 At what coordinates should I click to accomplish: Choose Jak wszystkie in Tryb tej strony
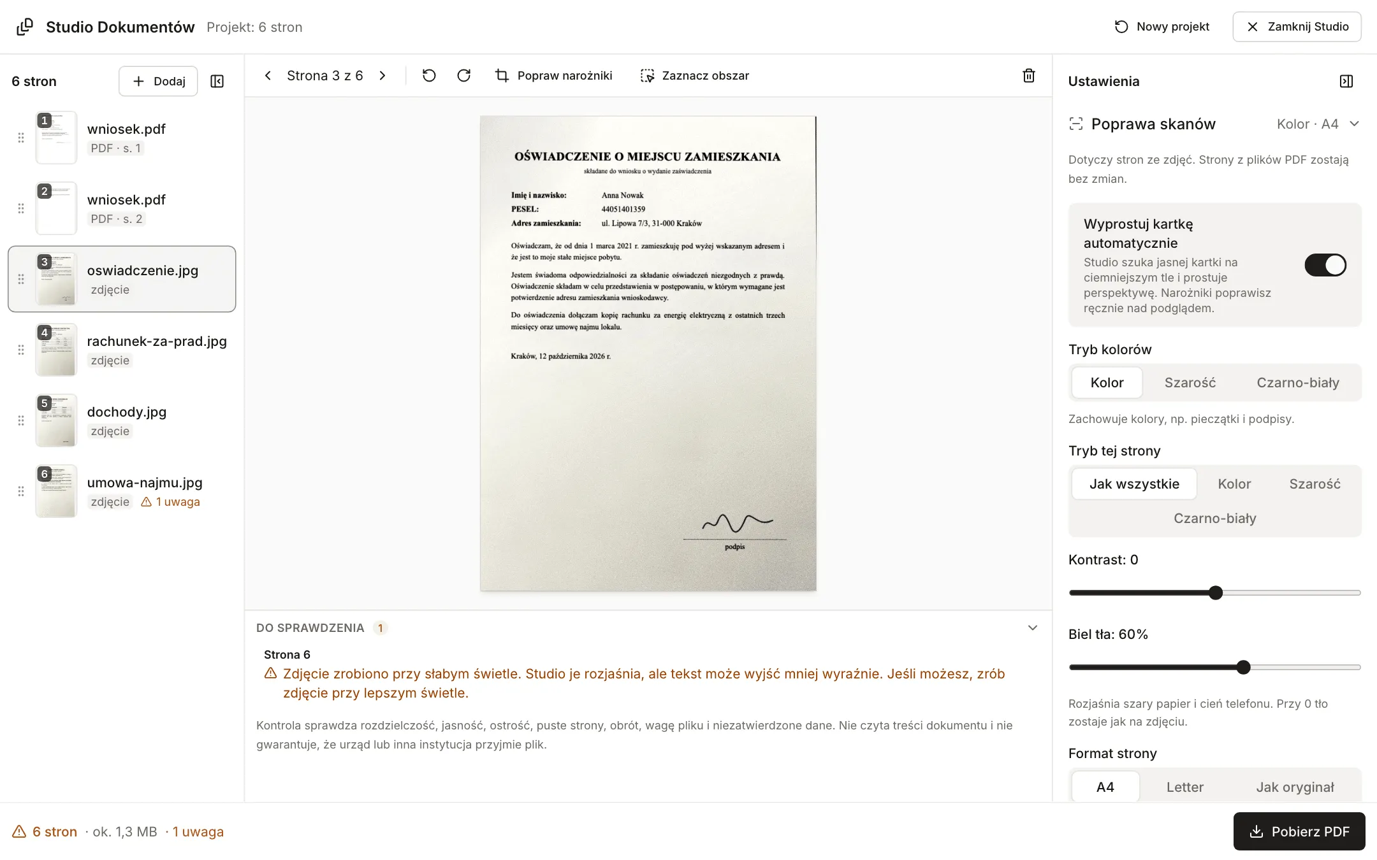1134,484
